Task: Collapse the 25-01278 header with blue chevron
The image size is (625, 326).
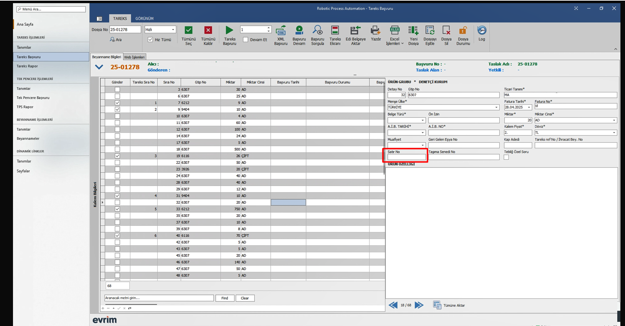Action: click(x=99, y=67)
